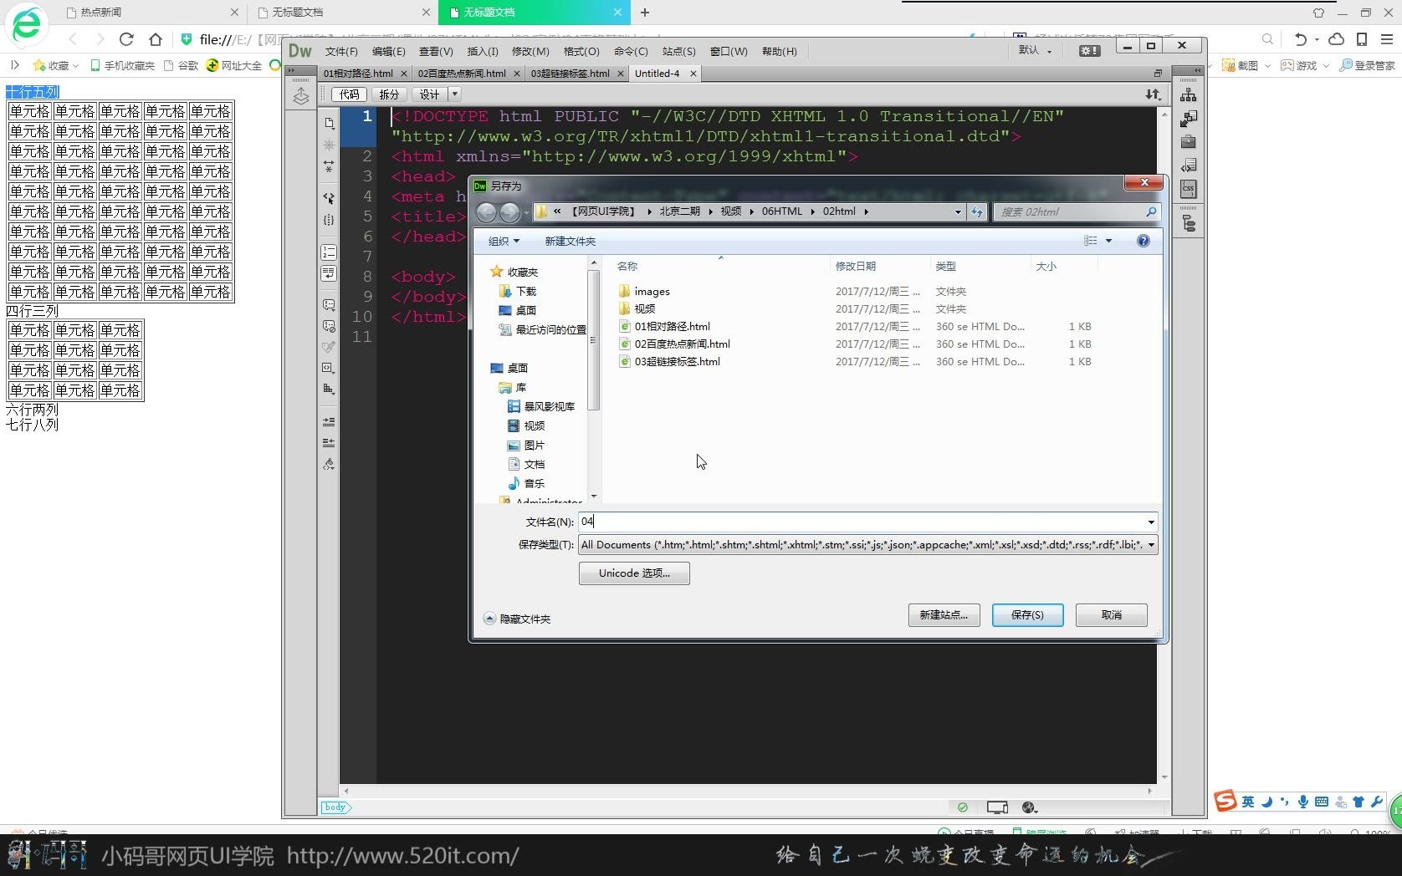This screenshot has width=1402, height=876.
Task: Open the 插入(I) menu
Action: (482, 51)
